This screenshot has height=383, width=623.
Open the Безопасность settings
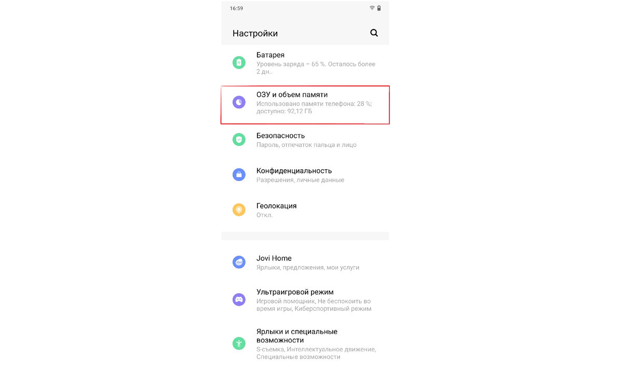pos(305,140)
